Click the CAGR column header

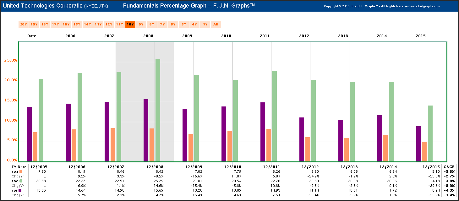[x=449, y=166]
